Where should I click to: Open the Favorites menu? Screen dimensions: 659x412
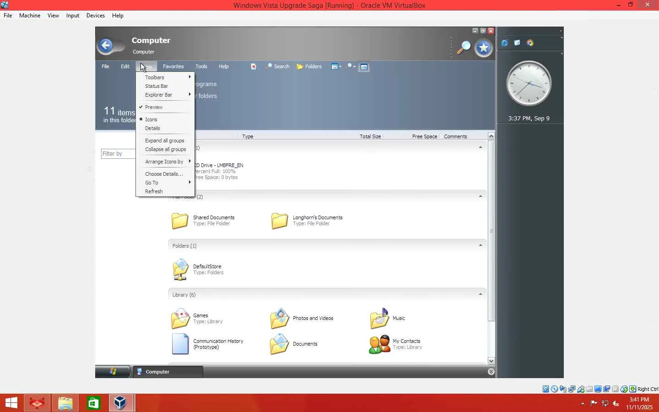pos(173,66)
